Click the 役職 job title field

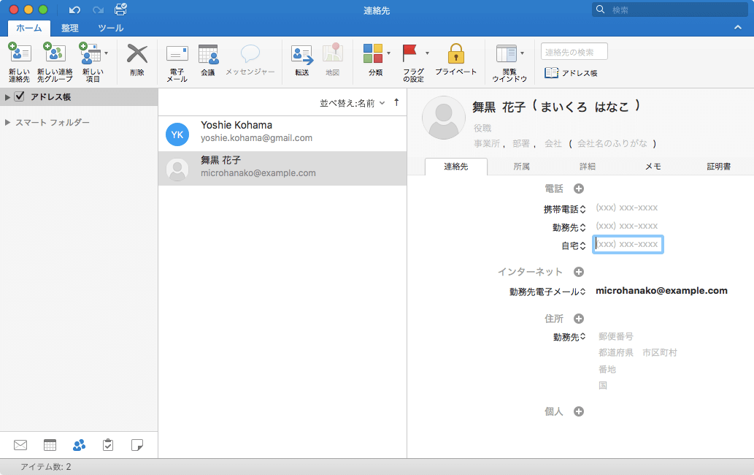[x=482, y=128]
